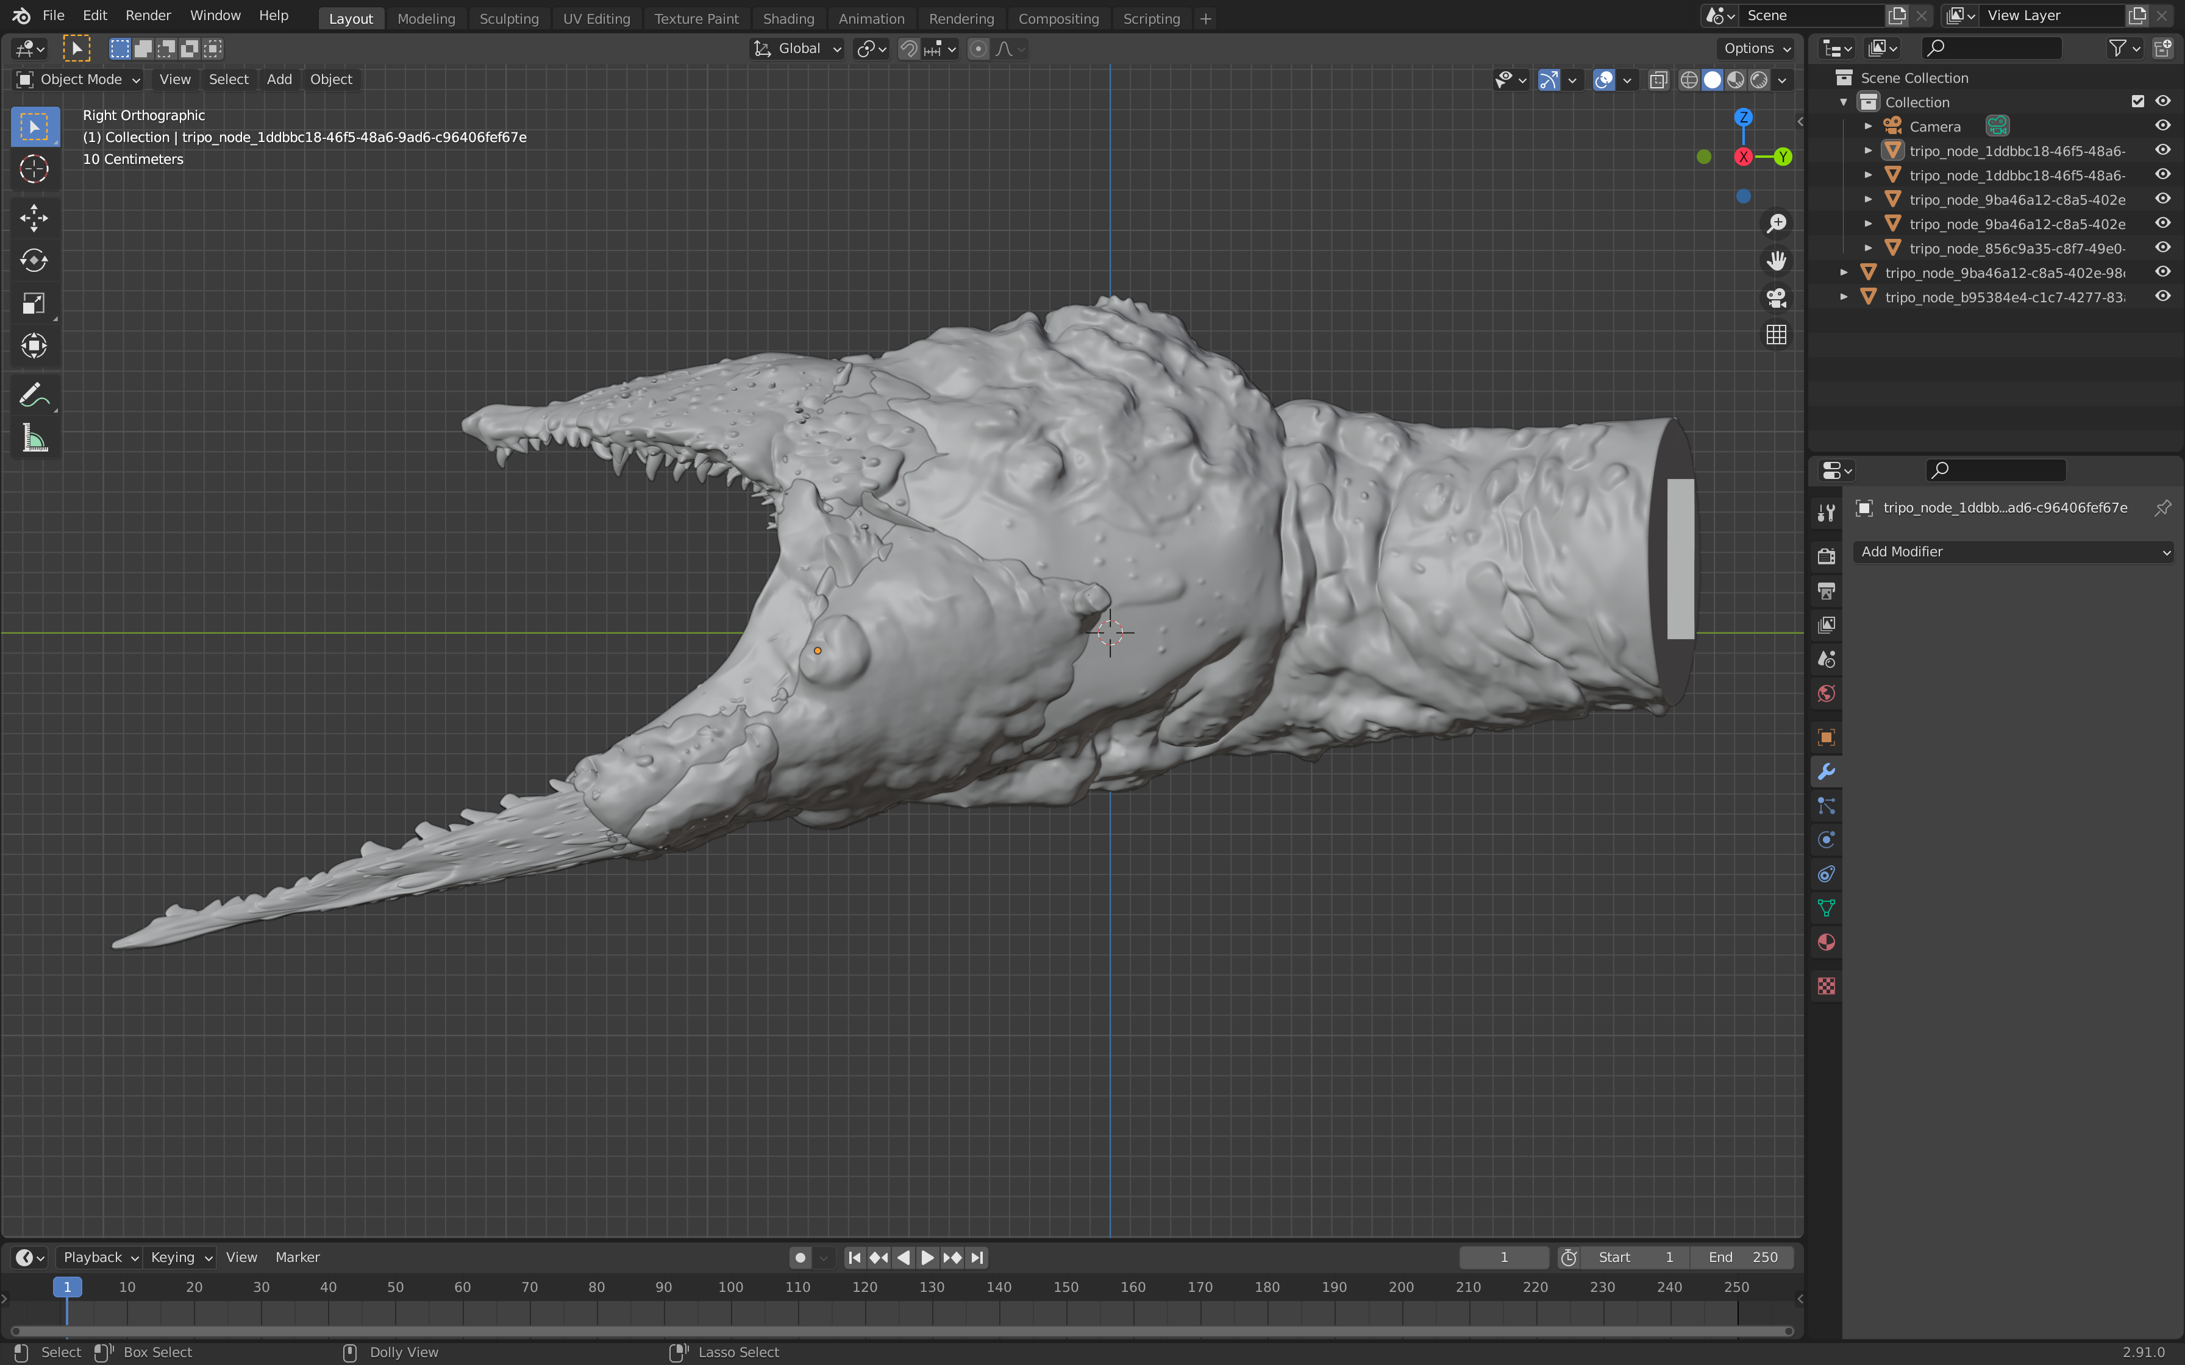
Task: Switch to orthographic grid view icon
Action: pos(1775,335)
